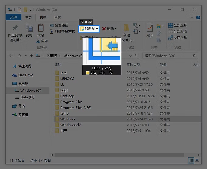The image size is (207, 169).
Task: Click 反向选择 (Invert selection)
Action: pos(178,37)
